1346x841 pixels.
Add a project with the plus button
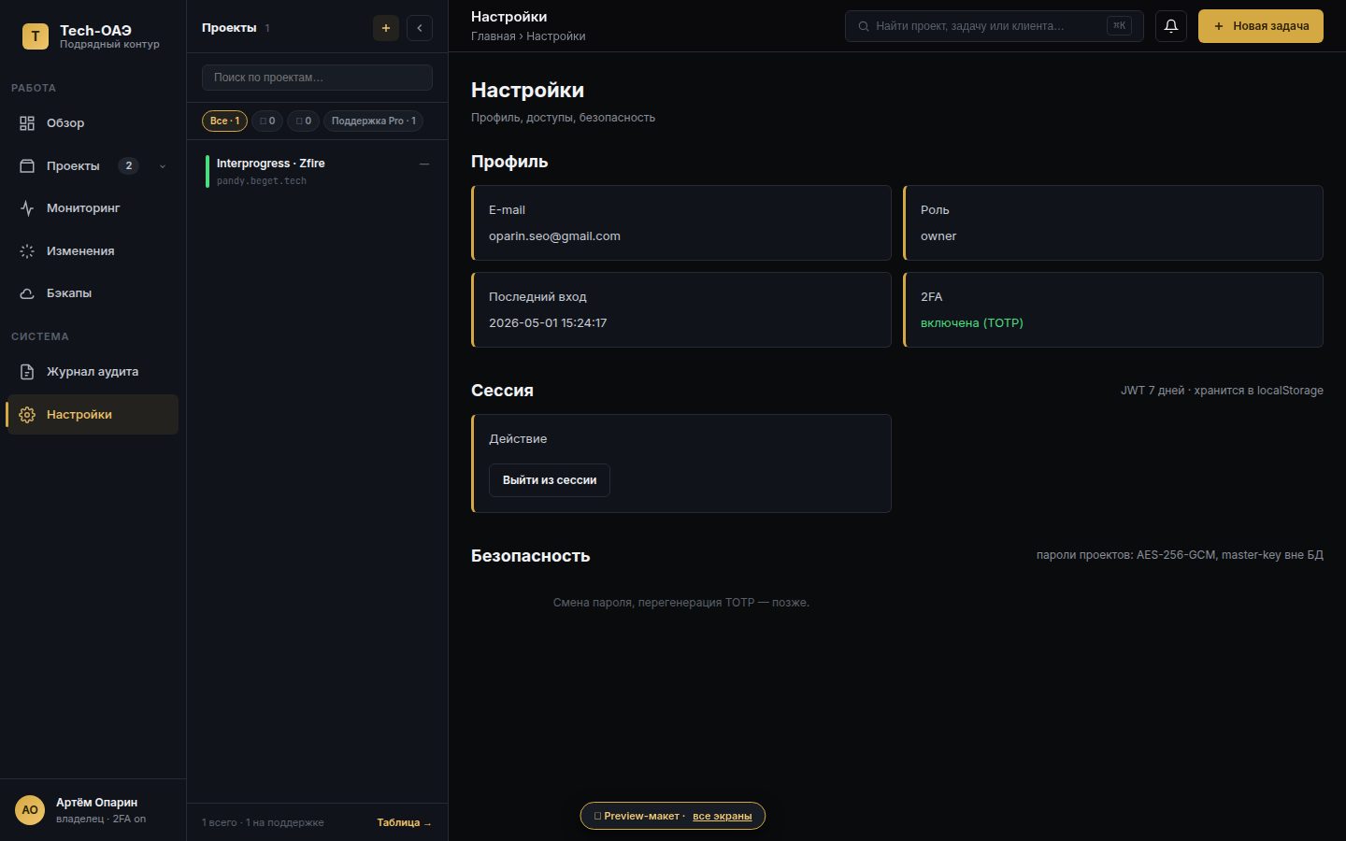point(386,28)
